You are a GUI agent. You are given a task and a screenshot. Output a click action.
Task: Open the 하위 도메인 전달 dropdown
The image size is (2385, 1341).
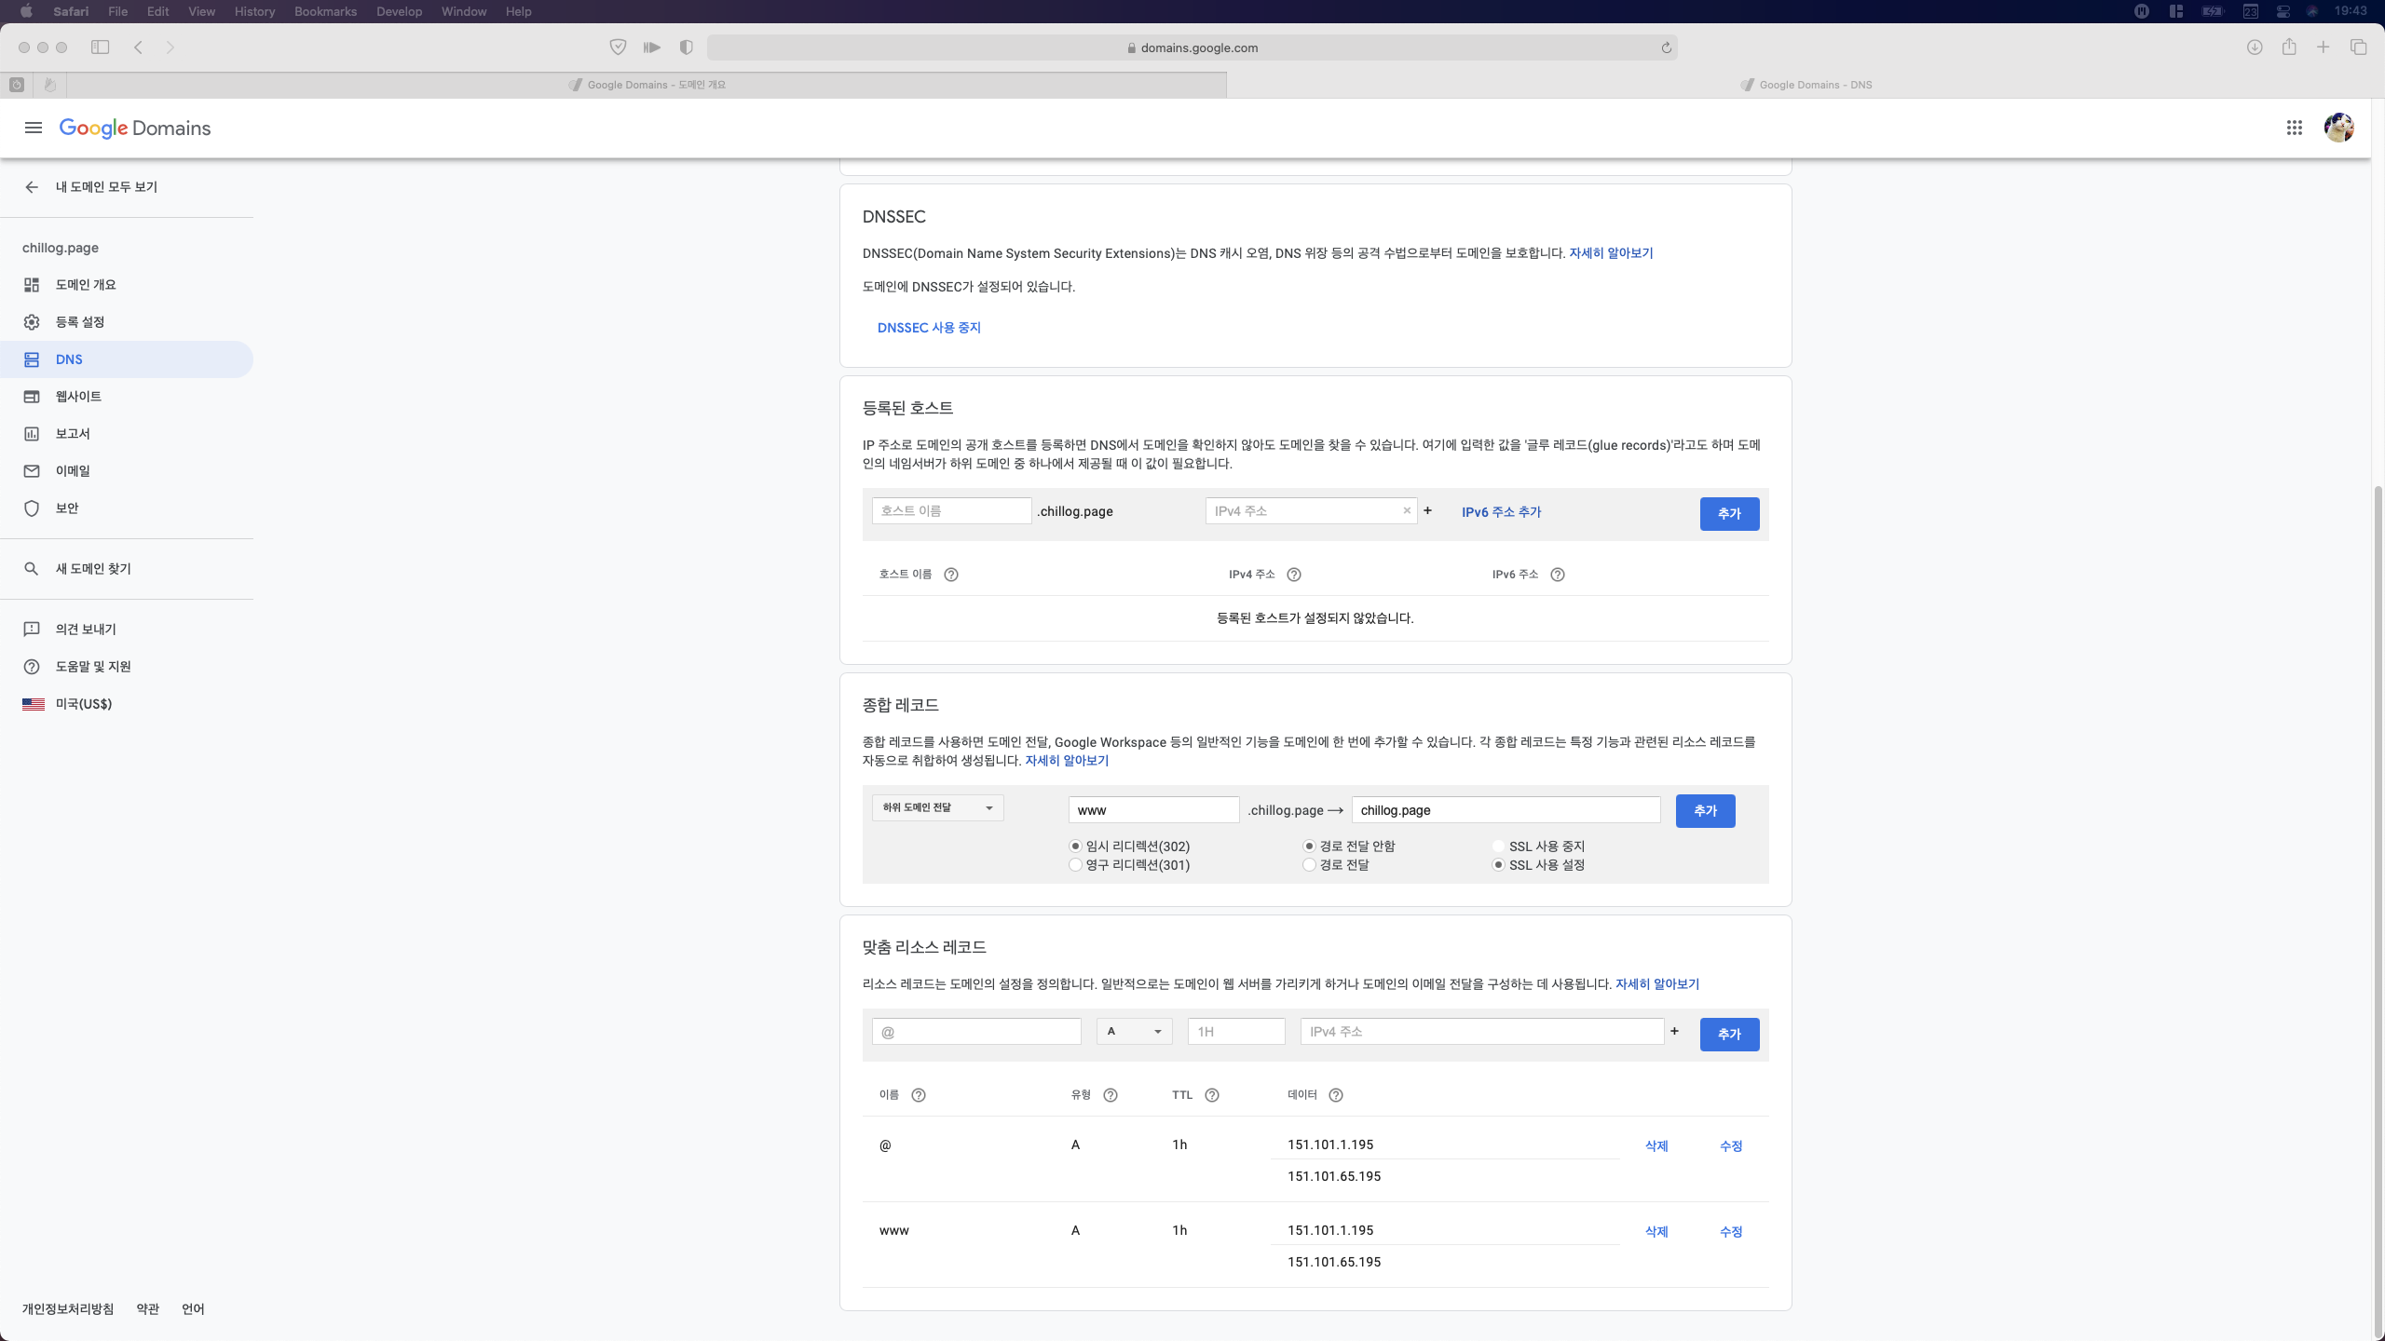(x=937, y=807)
